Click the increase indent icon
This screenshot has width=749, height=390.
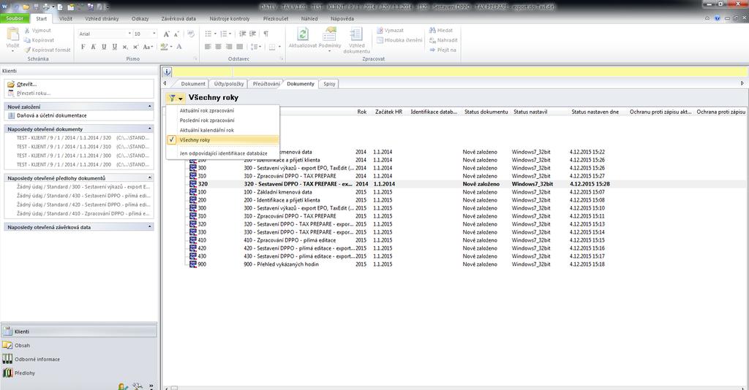(252, 34)
